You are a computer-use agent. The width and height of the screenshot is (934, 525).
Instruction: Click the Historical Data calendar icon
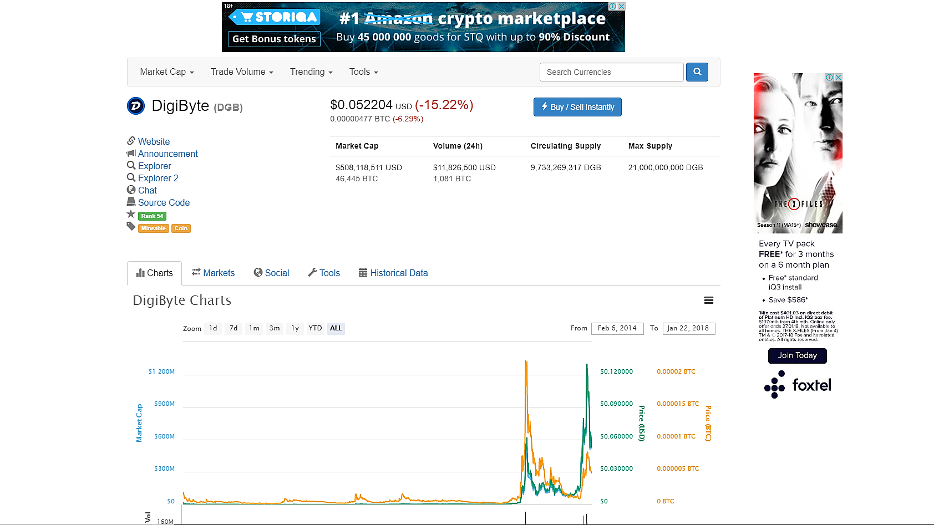[x=363, y=272]
